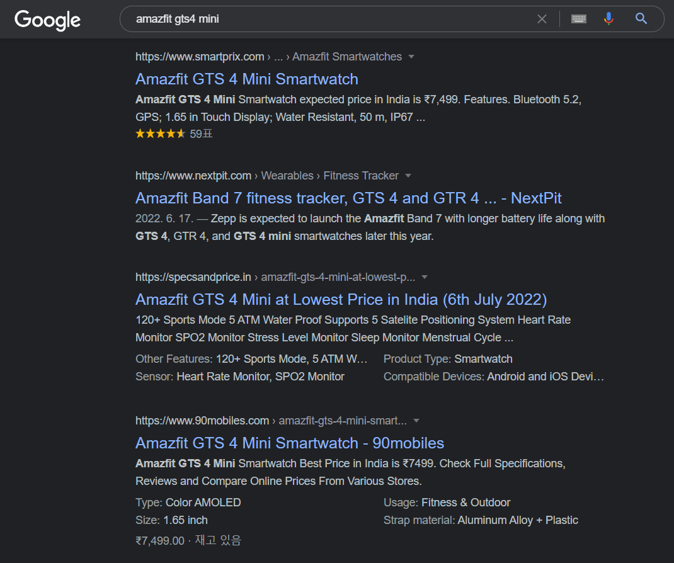This screenshot has width=674, height=563.
Task: Open Amazfit Band 7 fitness tracker NextPit result
Action: click(x=348, y=198)
